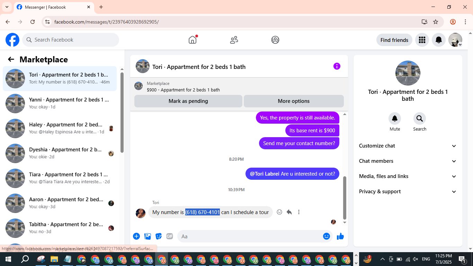The image size is (473, 266).
Task: Click the Search Facebook field
Action: click(71, 40)
